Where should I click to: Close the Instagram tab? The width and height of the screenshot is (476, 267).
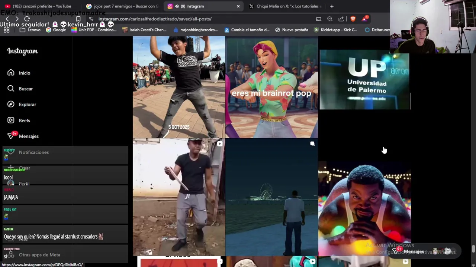coord(238,6)
